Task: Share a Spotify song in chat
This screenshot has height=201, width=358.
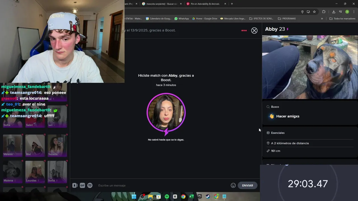Action: pyautogui.click(x=90, y=185)
